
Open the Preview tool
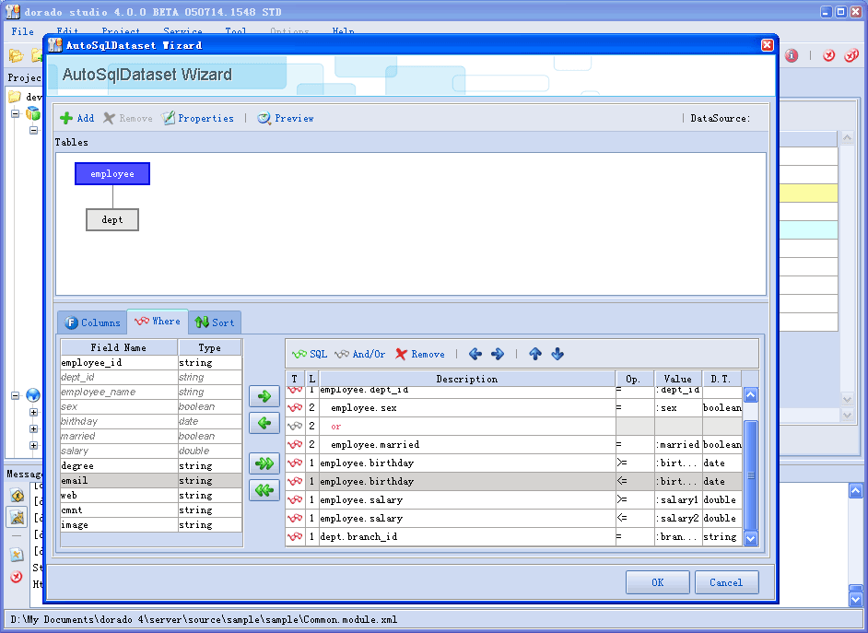pyautogui.click(x=286, y=119)
